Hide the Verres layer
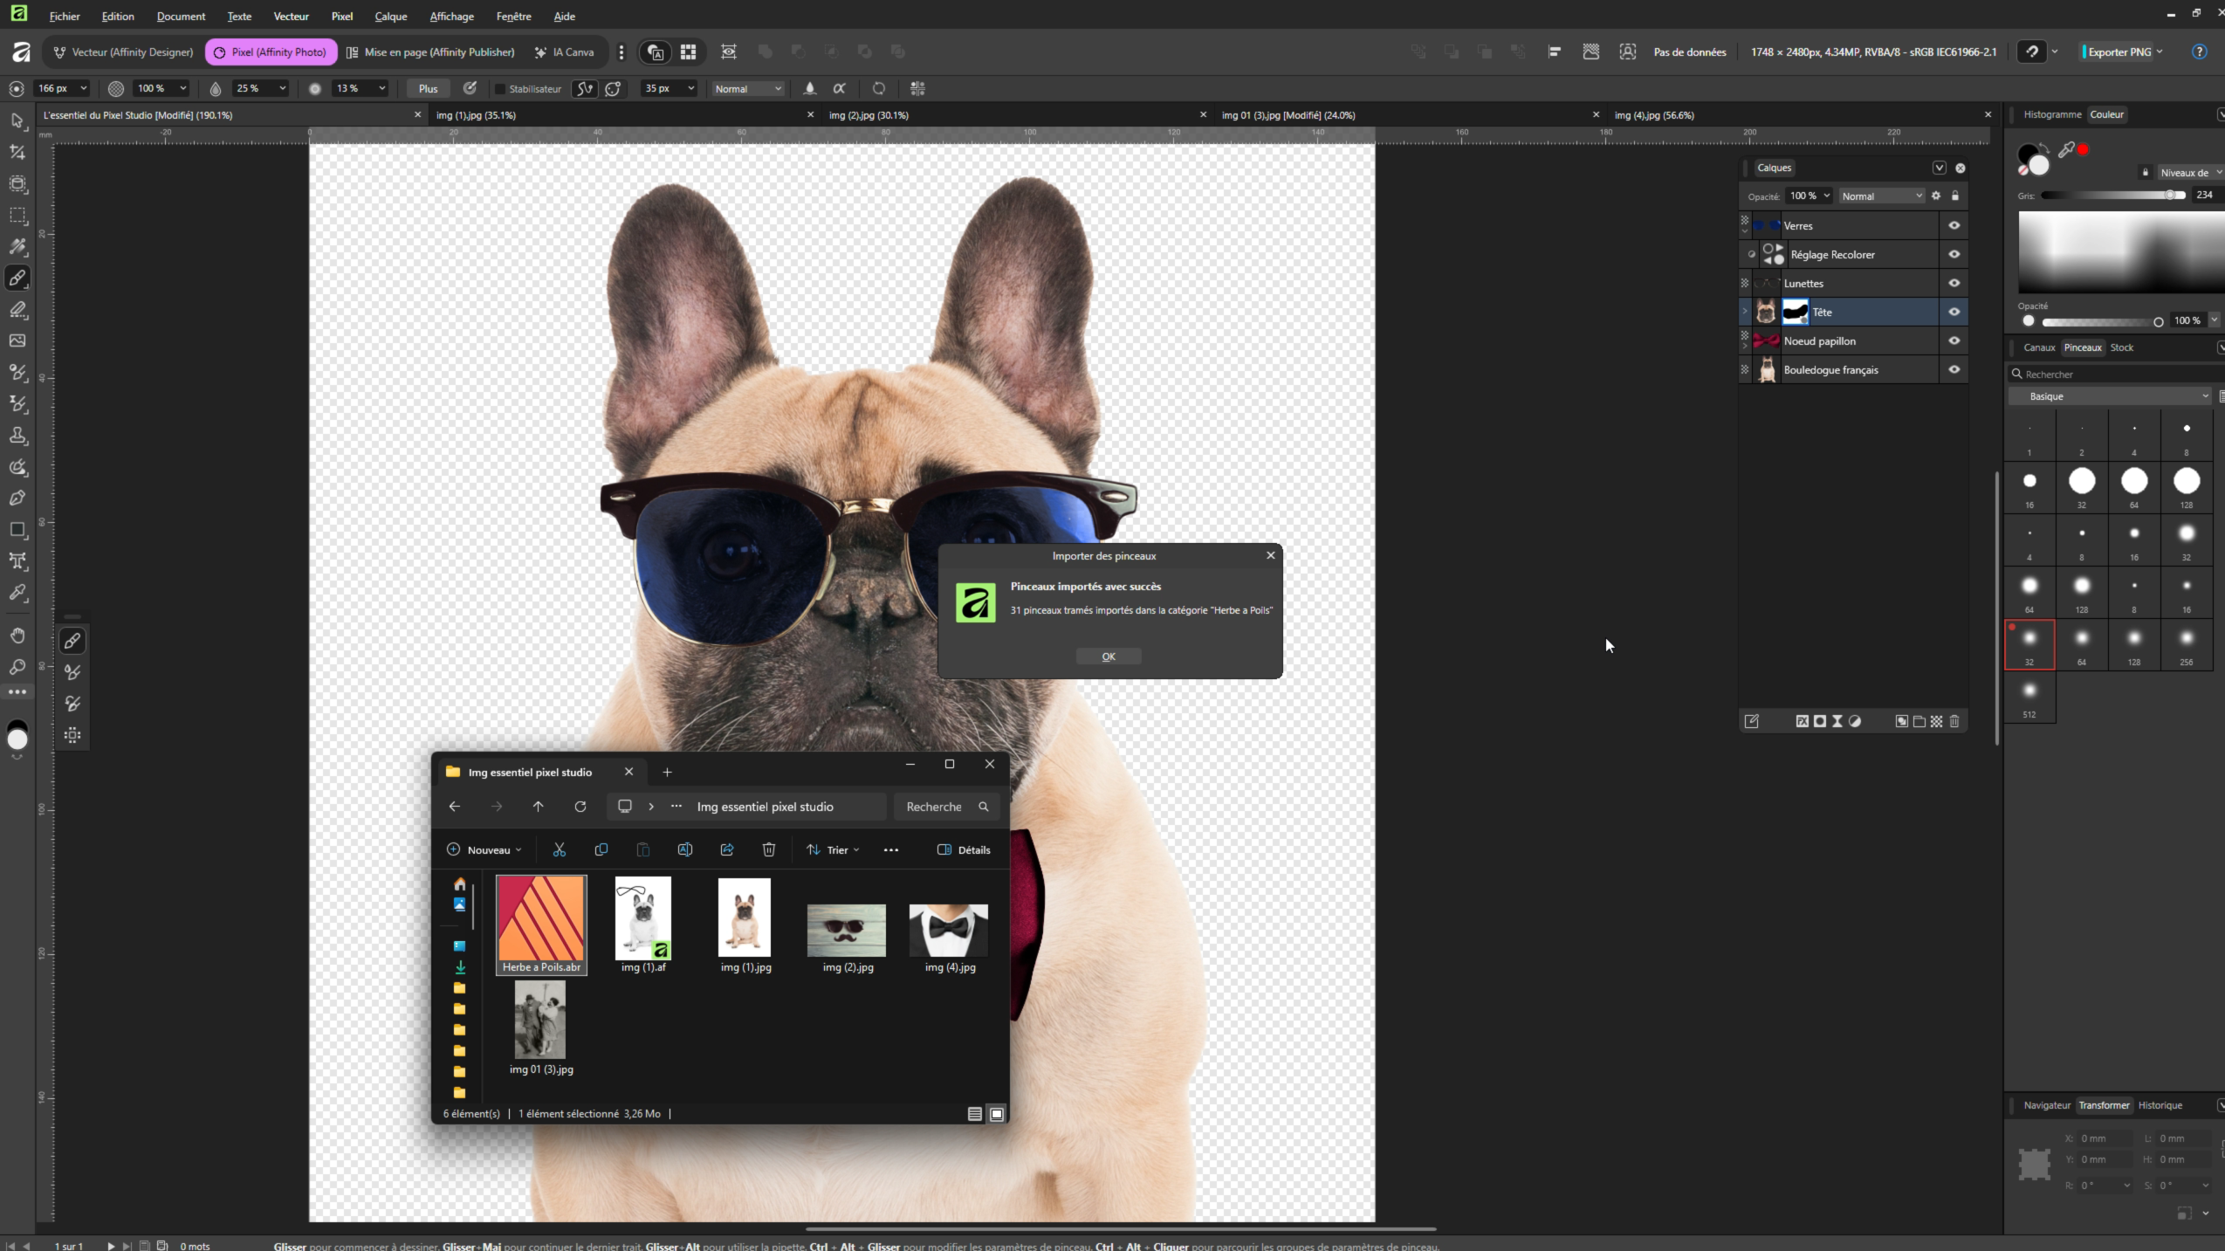Screen dimensions: 2225x1251 (x=1954, y=225)
